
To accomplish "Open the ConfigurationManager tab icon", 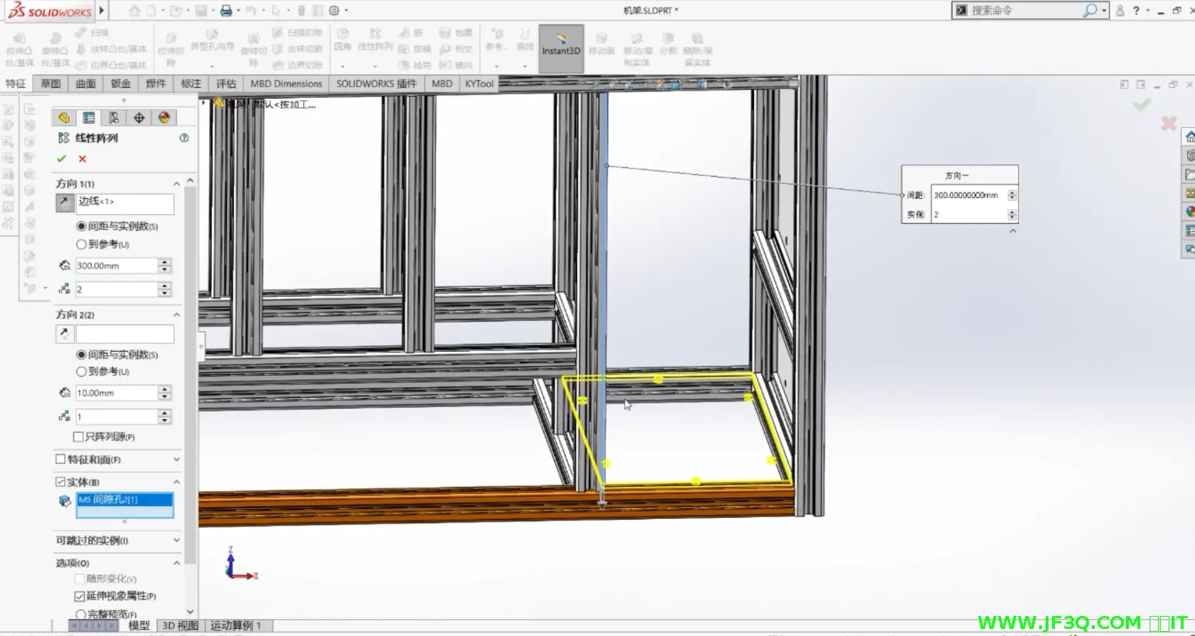I will (114, 118).
